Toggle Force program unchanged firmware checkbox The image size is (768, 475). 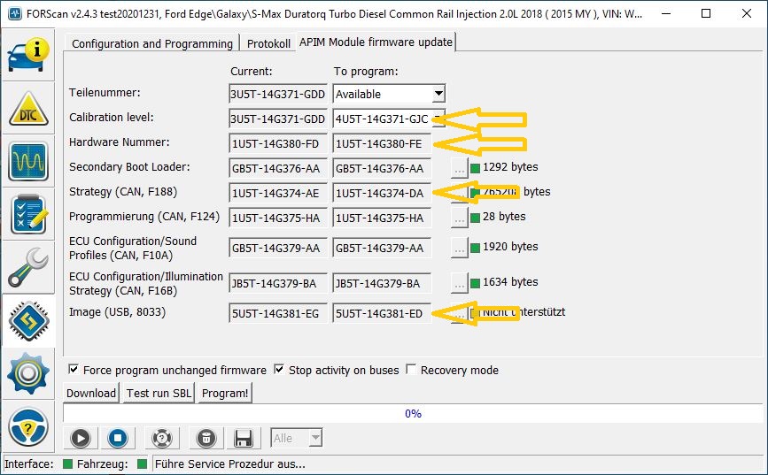coord(74,370)
